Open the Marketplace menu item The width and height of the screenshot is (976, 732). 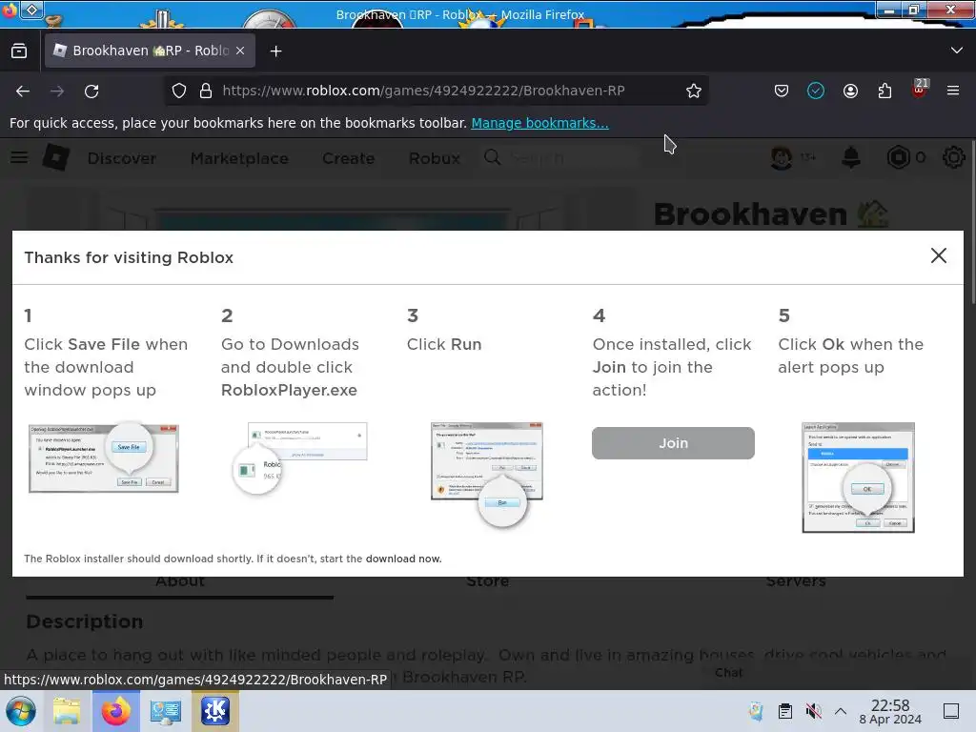coord(239,159)
